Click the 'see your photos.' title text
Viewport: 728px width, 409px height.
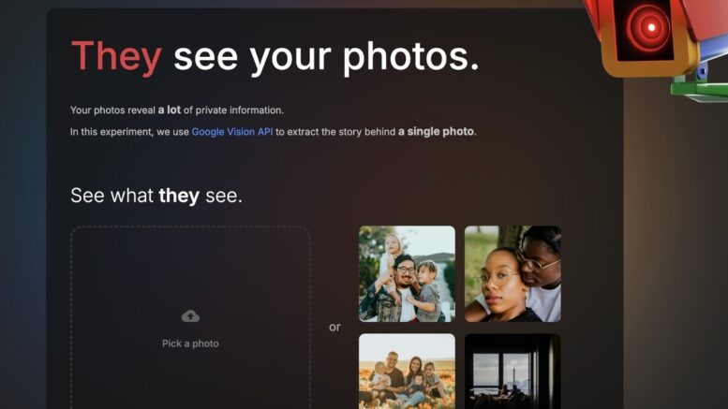[326, 57]
